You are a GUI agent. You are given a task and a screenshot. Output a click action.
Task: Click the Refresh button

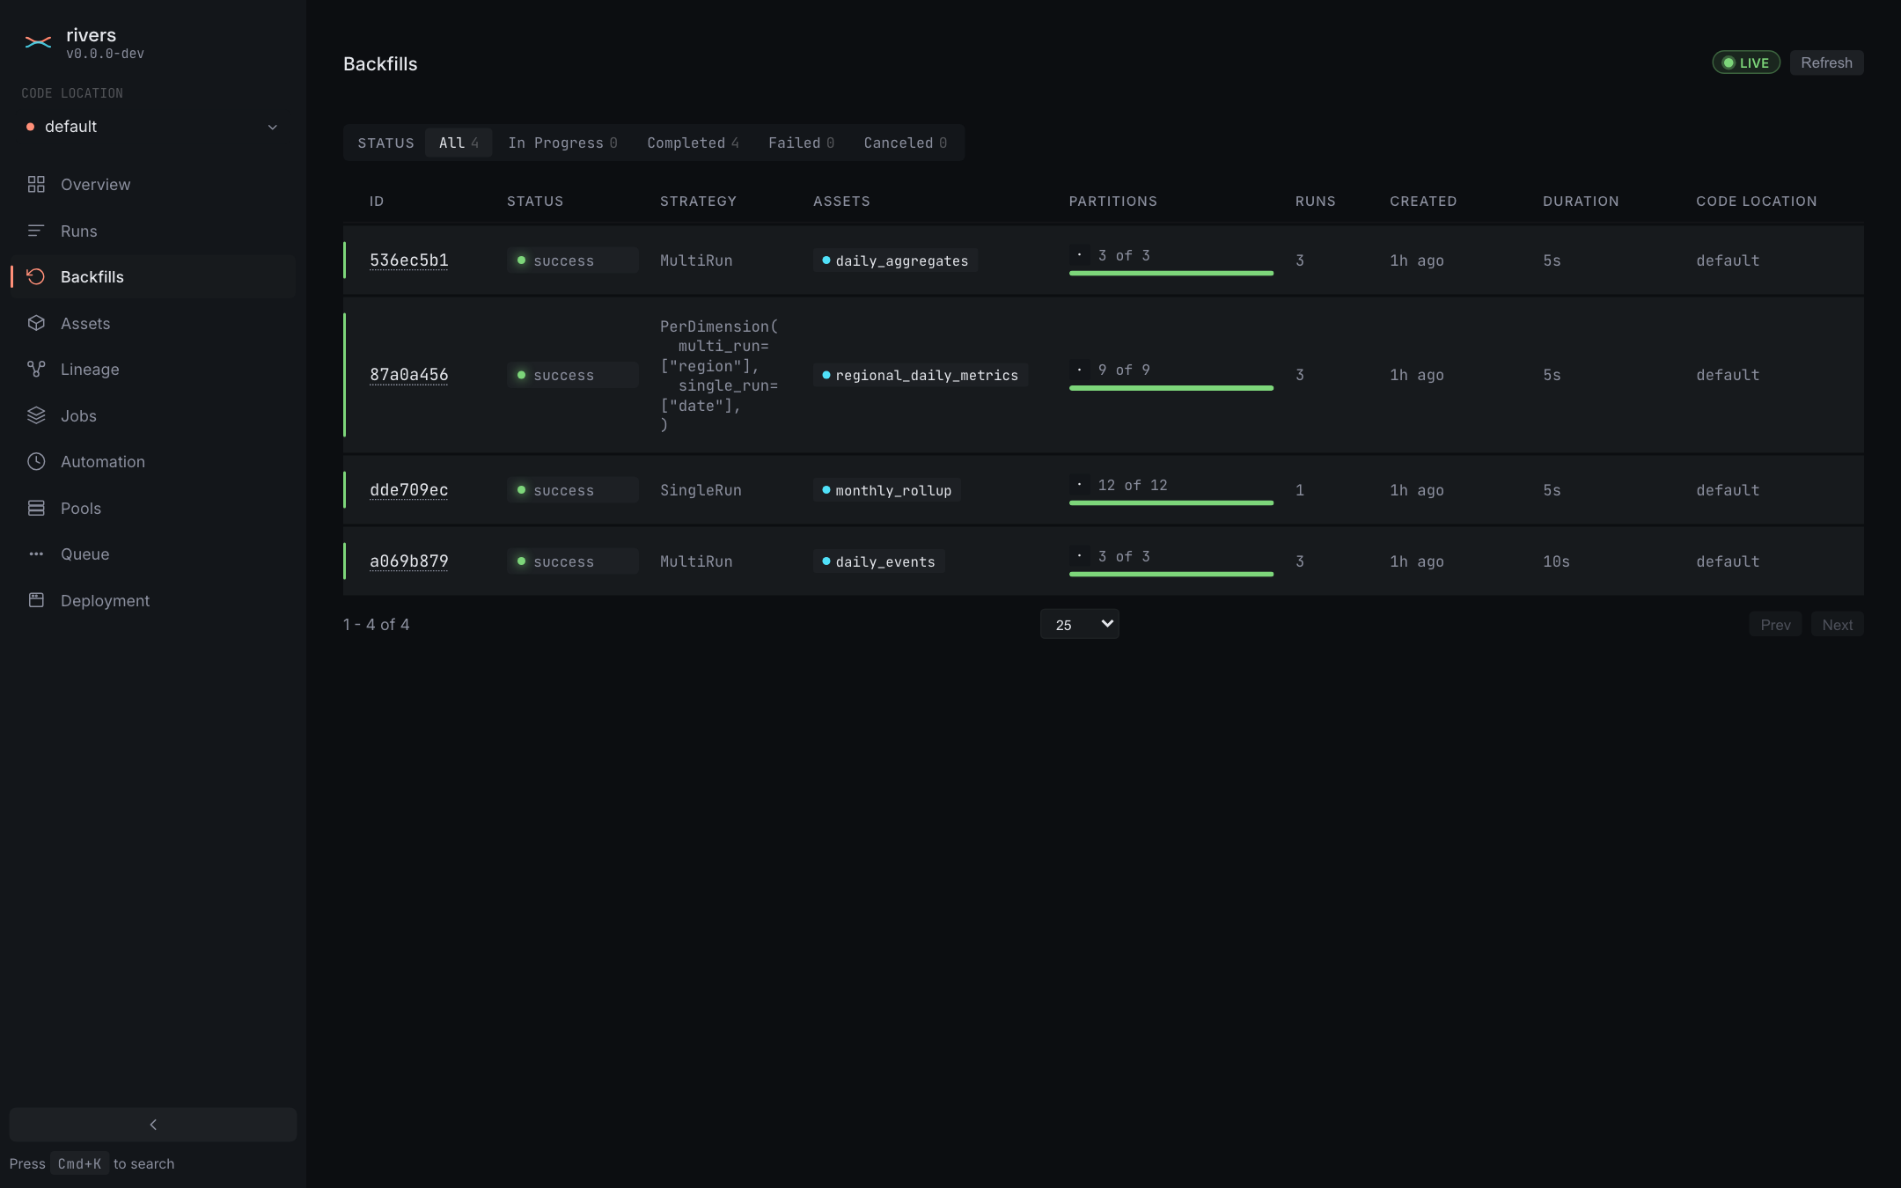(1826, 63)
